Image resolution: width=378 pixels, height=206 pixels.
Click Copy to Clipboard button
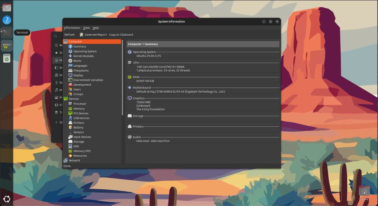pos(121,34)
